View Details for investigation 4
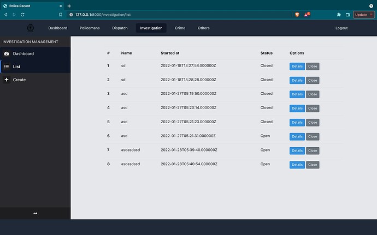Screen dimensions: 377x235 [297, 109]
